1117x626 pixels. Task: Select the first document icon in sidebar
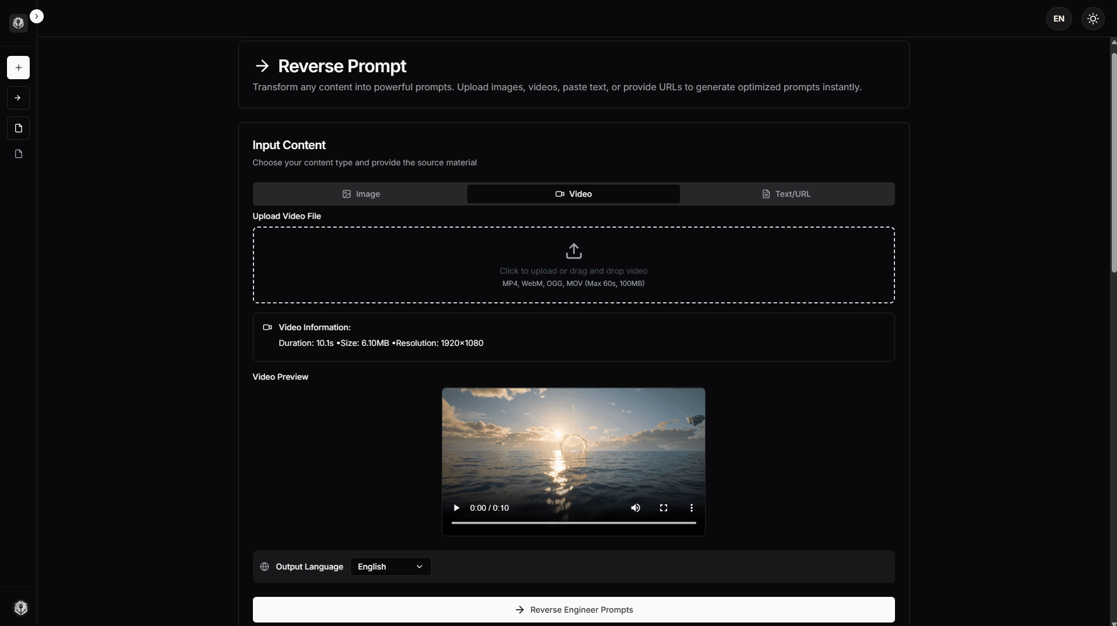(x=17, y=128)
